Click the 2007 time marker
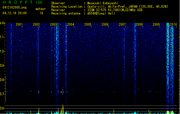 [122, 24]
